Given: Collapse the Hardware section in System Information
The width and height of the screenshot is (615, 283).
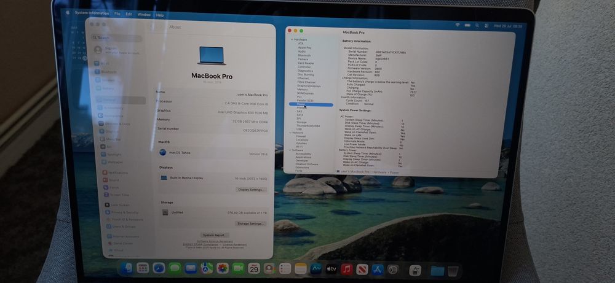Looking at the screenshot, I should tap(292, 39).
